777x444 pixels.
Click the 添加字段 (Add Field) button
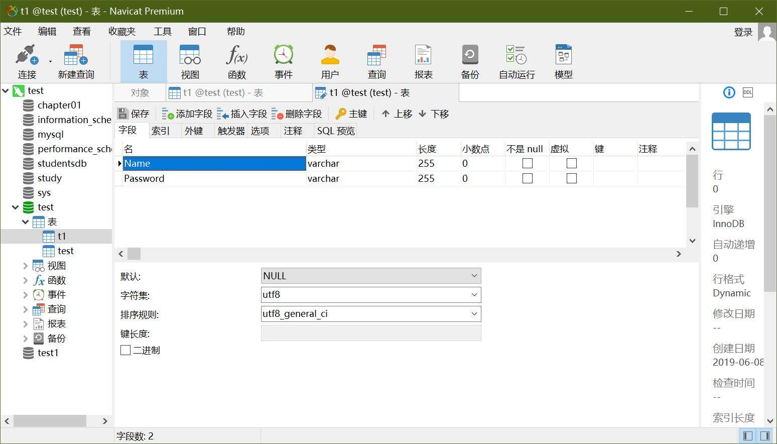(x=188, y=114)
